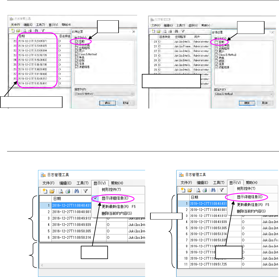The image size is (279, 277).
Task: Click funnel Filter icon in window with 日期 unchecked
Action: 183,31
